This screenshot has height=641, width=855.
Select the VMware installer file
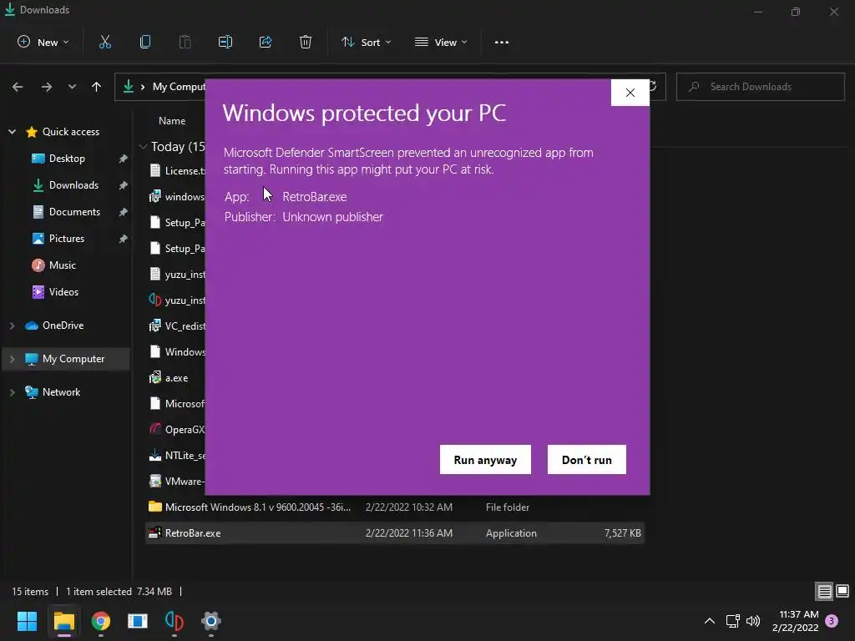pos(177,482)
